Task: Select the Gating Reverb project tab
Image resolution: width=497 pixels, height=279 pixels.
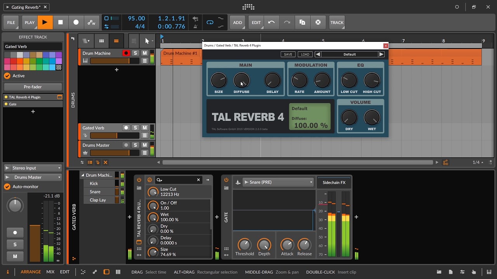Action: (26, 7)
